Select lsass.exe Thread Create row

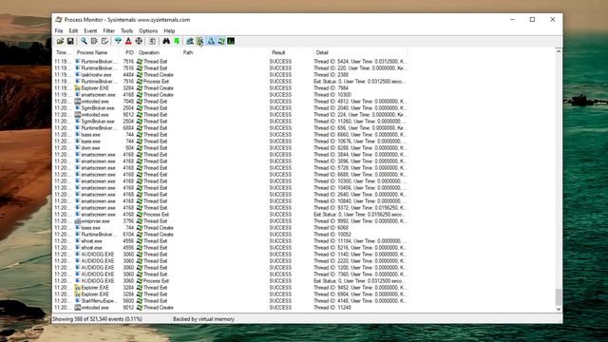230,228
